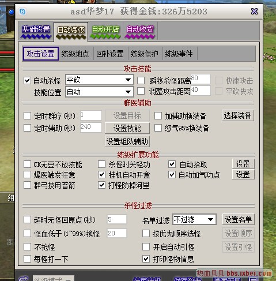Click the 定时辅助 seconds input field
Screen dimensions: 276x281
(x=91, y=128)
